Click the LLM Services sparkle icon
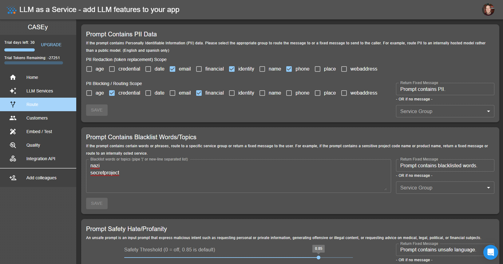The width and height of the screenshot is (503, 264). pos(13,91)
